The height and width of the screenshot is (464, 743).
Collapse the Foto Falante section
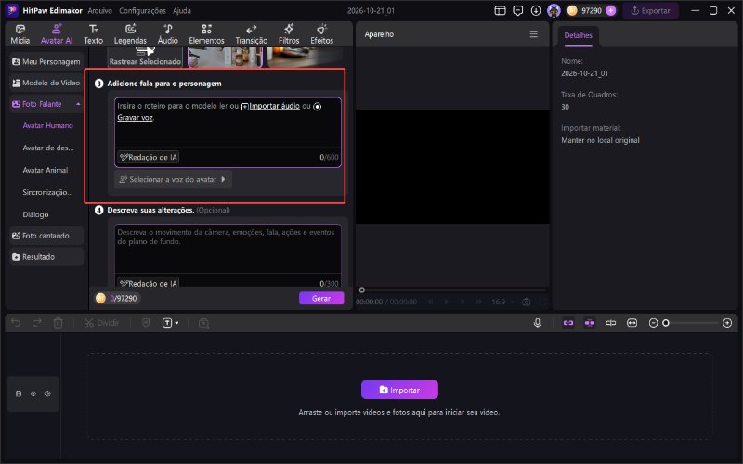pos(78,104)
